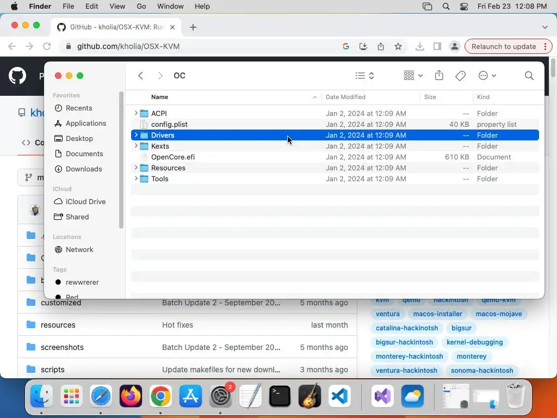Image resolution: width=557 pixels, height=418 pixels.
Task: Open the Edit menu
Action: pyautogui.click(x=91, y=7)
